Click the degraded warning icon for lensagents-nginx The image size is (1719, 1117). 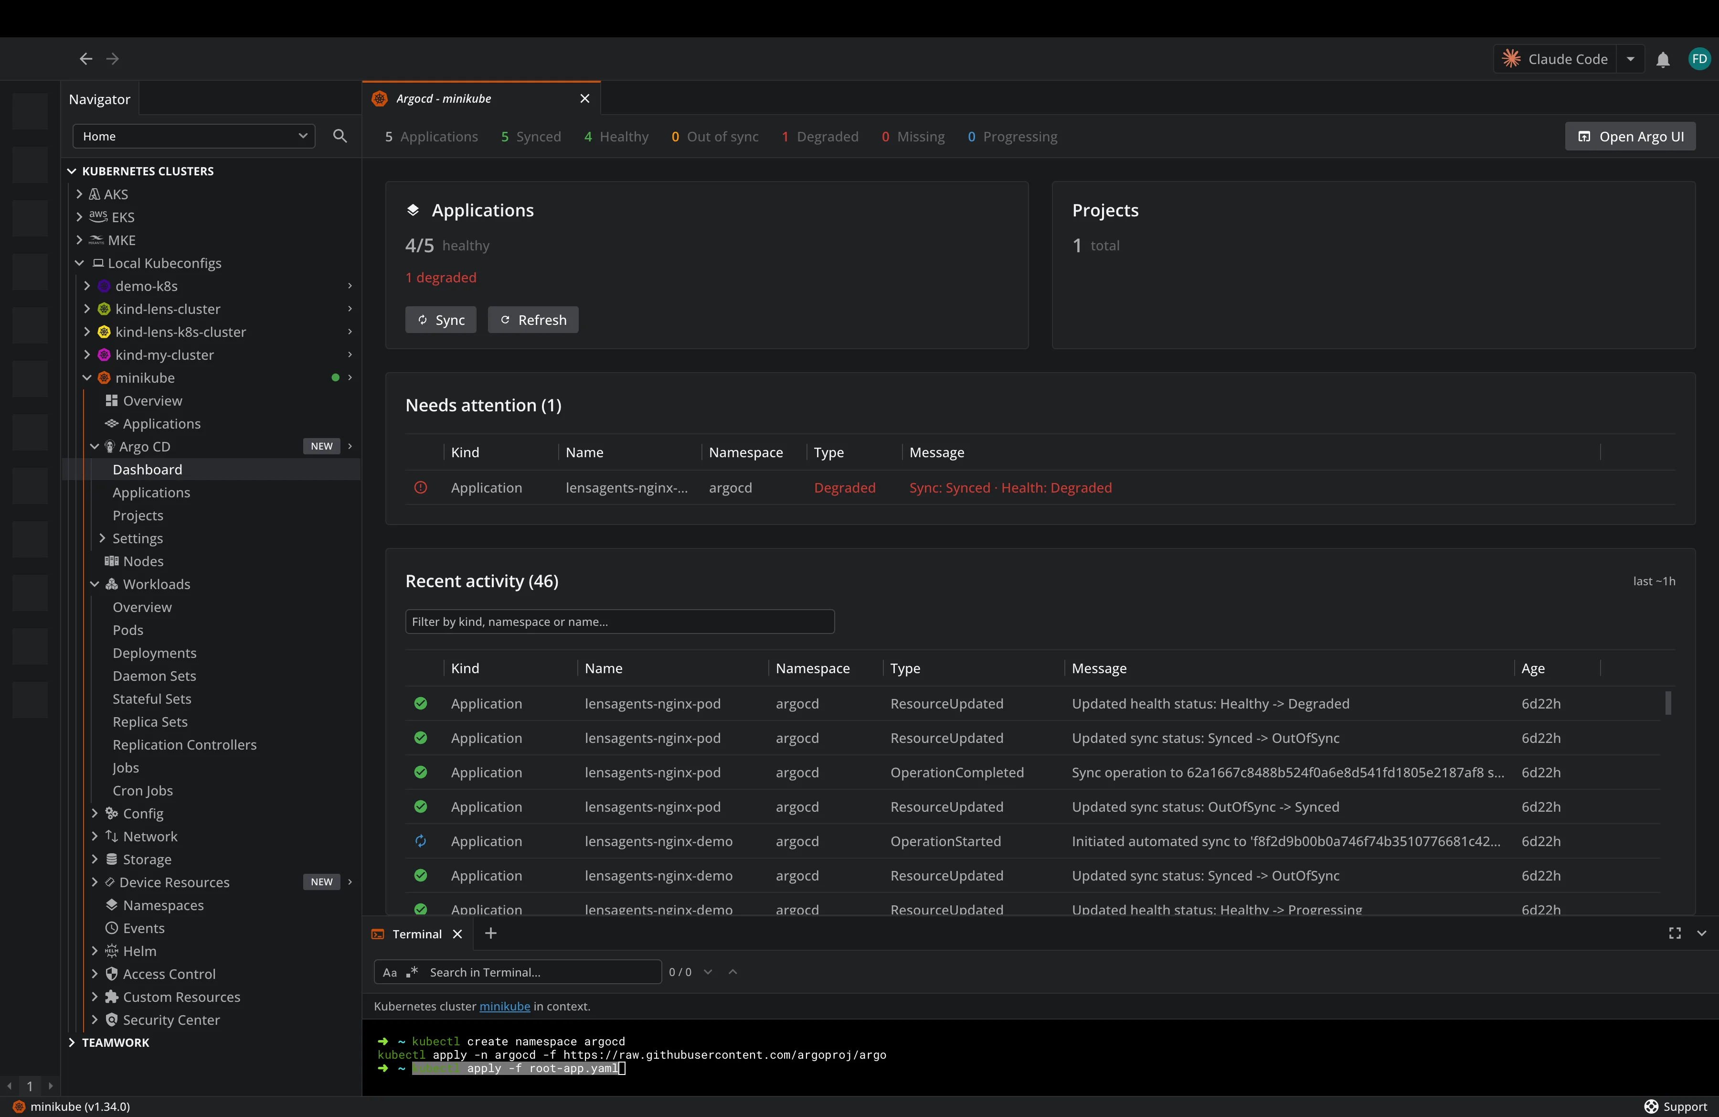pyautogui.click(x=420, y=488)
